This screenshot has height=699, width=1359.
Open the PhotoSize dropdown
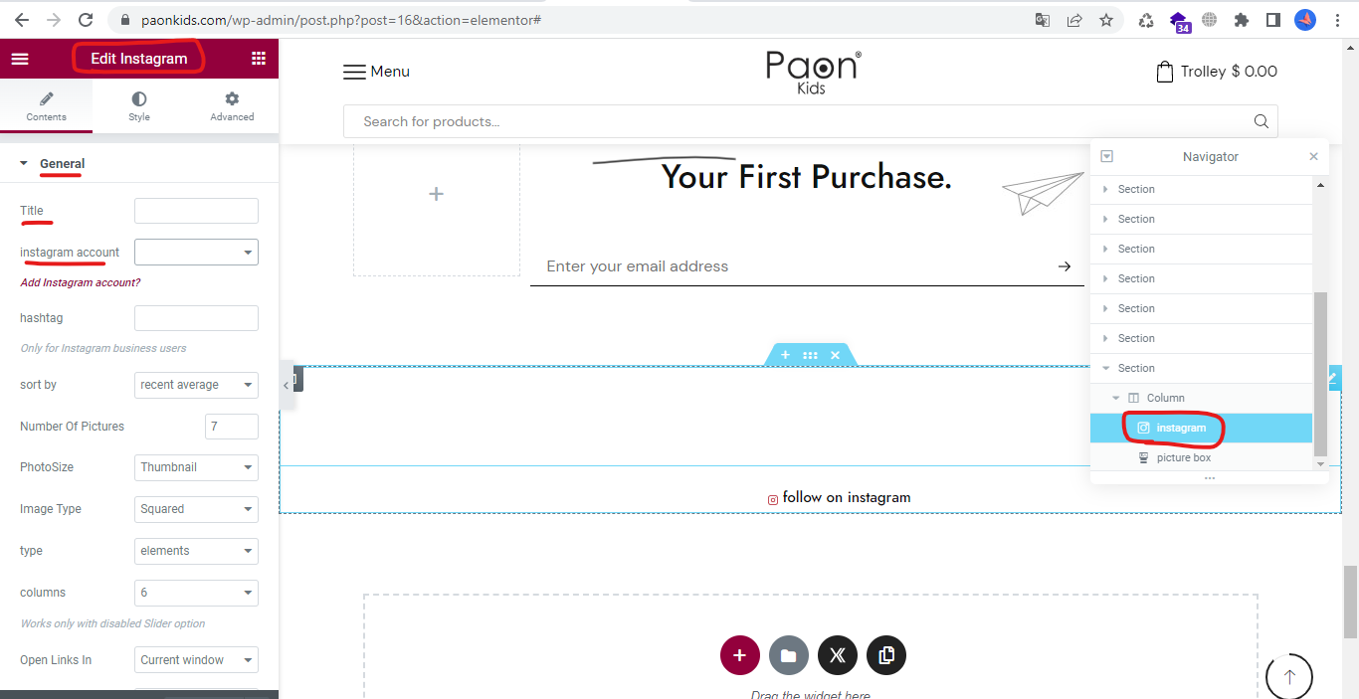pyautogui.click(x=196, y=467)
